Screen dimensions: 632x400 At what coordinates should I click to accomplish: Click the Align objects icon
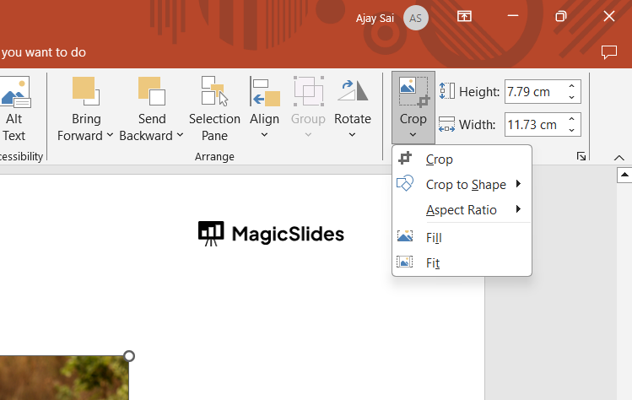tap(264, 91)
